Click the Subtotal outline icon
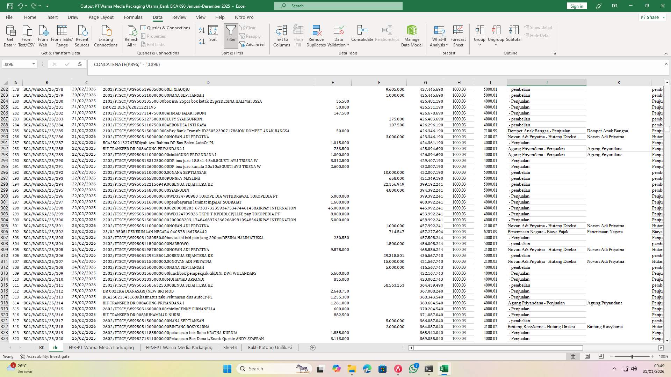The width and height of the screenshot is (671, 377). (514, 35)
